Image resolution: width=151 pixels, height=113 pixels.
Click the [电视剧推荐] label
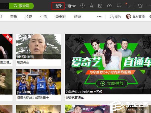click(26, 57)
